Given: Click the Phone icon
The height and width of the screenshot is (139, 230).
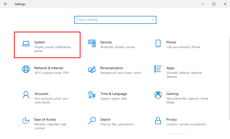Looking at the screenshot, I should pyautogui.click(x=158, y=44).
